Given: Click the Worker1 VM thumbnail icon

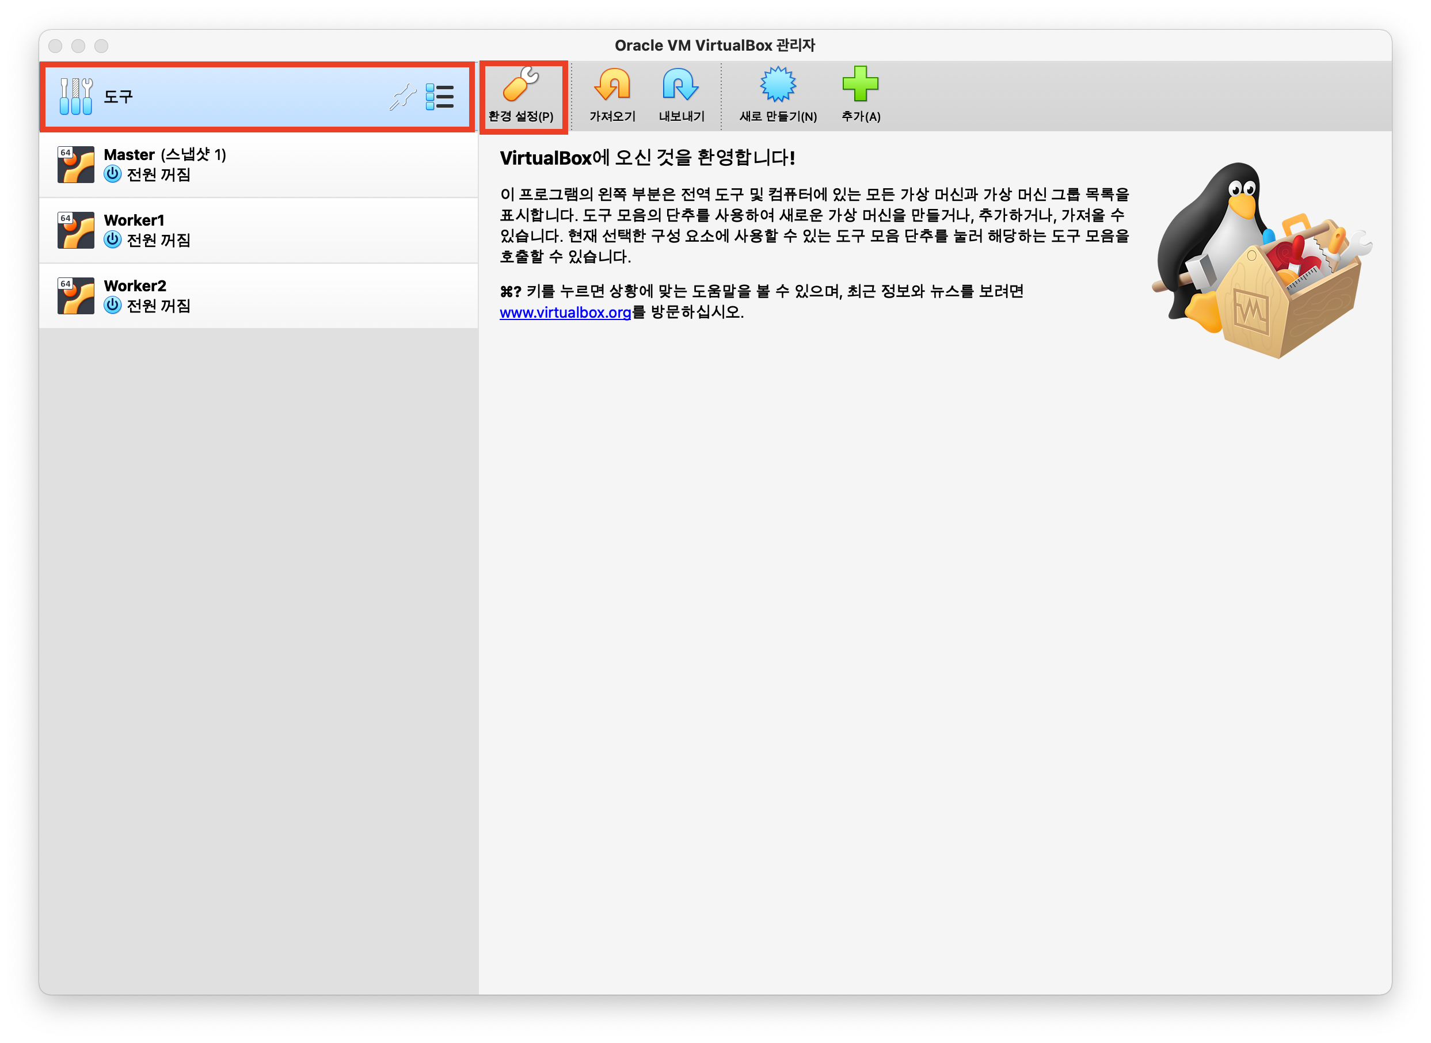Looking at the screenshot, I should click(76, 230).
